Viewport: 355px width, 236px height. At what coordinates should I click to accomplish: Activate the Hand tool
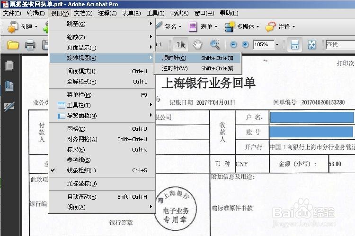[197, 44]
